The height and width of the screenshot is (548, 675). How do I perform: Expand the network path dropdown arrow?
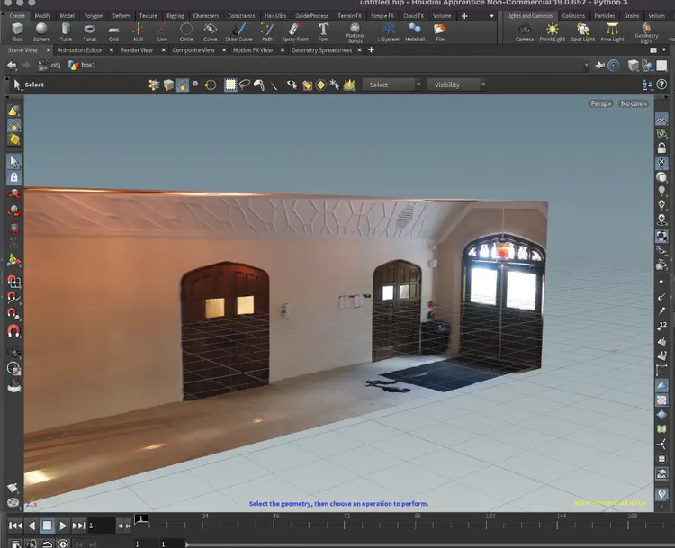(x=586, y=66)
